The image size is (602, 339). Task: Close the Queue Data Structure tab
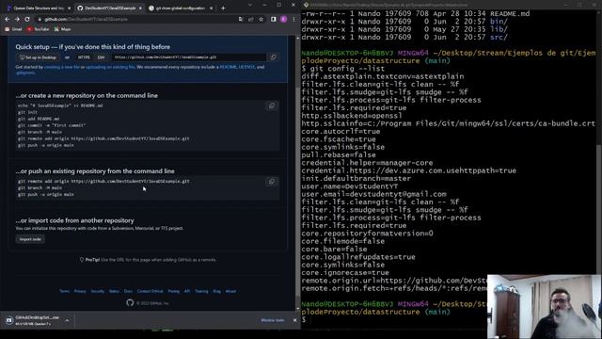(x=69, y=8)
